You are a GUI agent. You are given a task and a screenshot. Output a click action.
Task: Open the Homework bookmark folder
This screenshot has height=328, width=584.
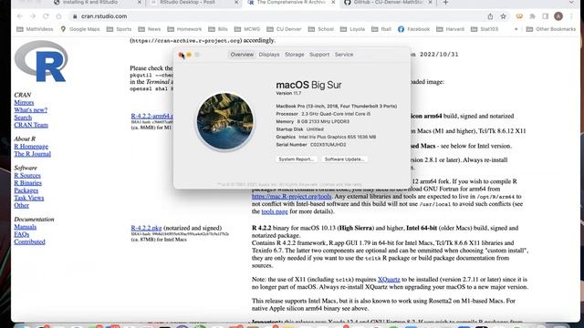click(x=184, y=29)
